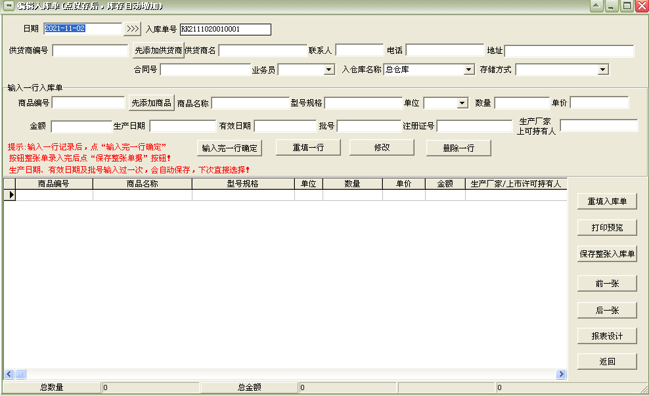This screenshot has width=649, height=396.
Task: Confirm row with 输入完一行确定
Action: tap(230, 148)
